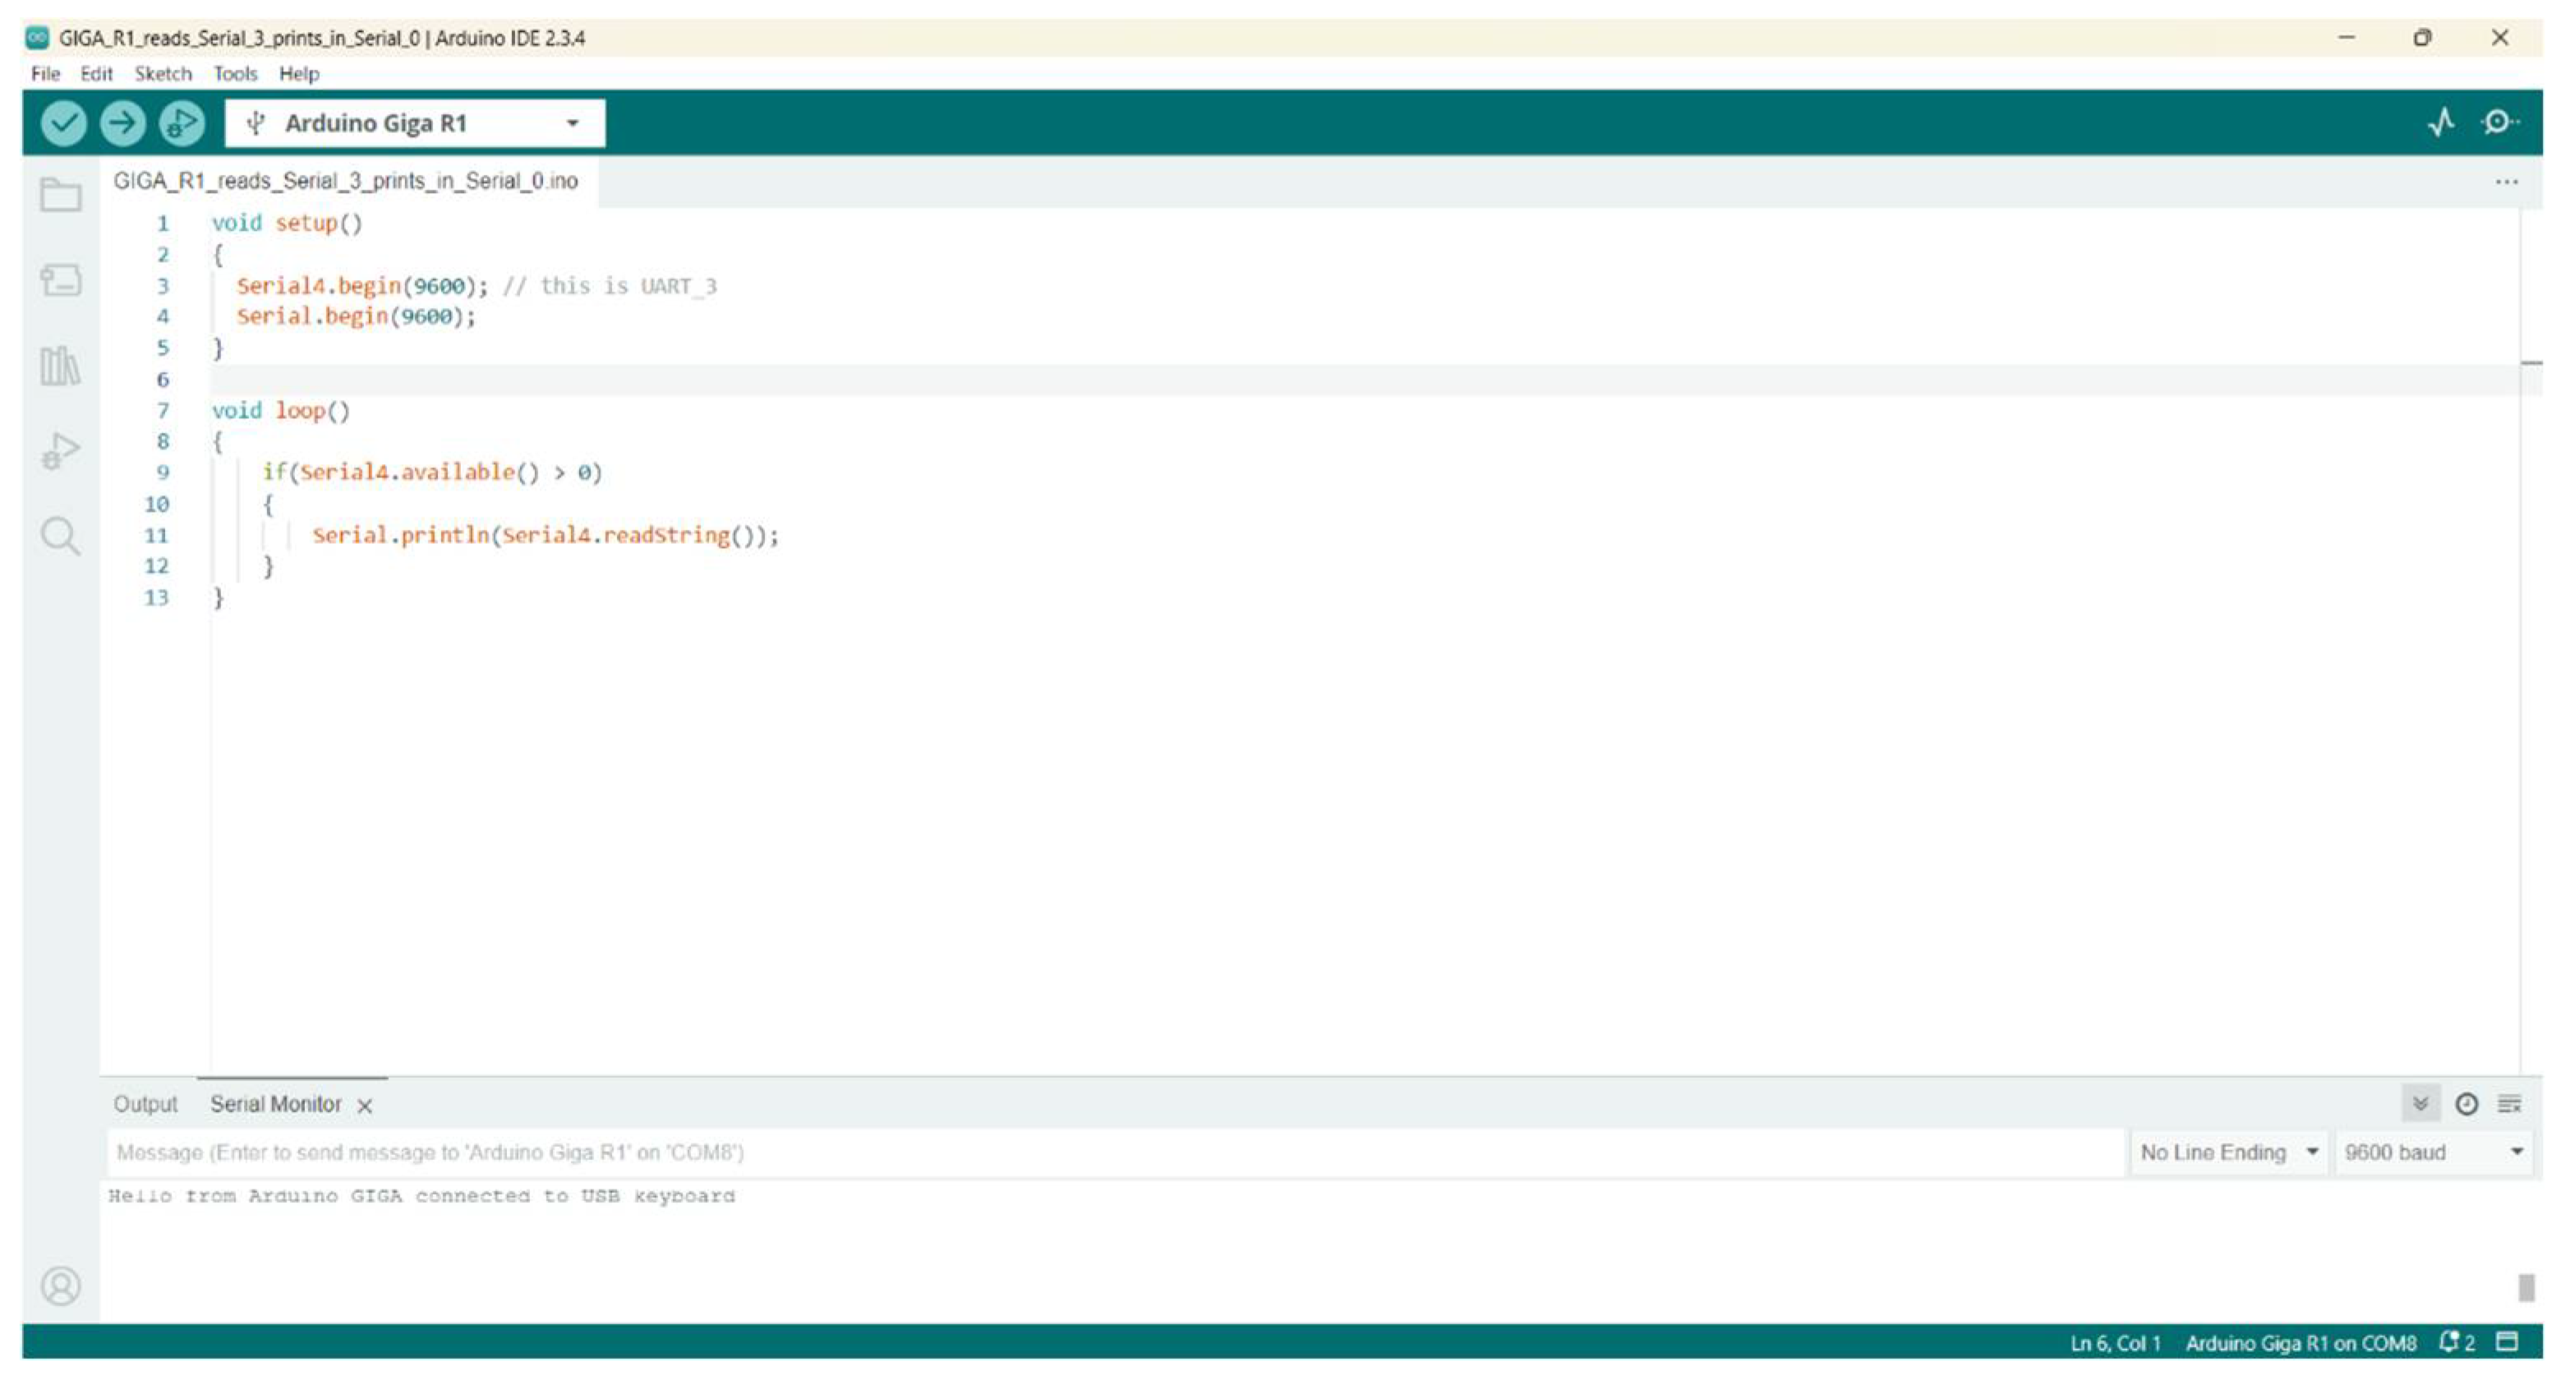The image size is (2556, 1376).
Task: Click the Serial Monitor toolbar icon
Action: [x=2498, y=123]
